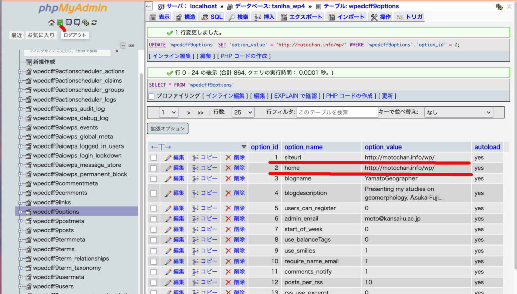
Task: Click the green logout icon
Action: (60, 22)
